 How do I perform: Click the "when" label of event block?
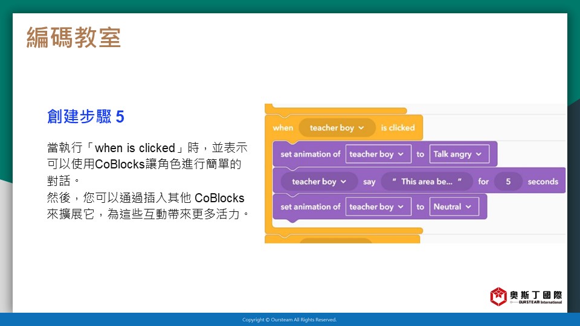click(283, 128)
